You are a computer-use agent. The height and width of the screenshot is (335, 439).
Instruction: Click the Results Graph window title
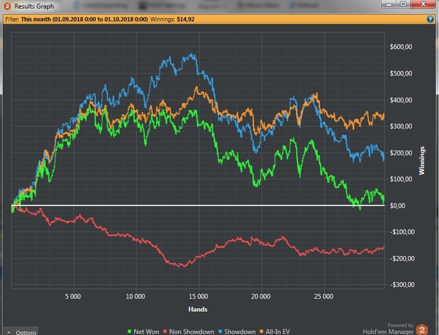[x=34, y=6]
